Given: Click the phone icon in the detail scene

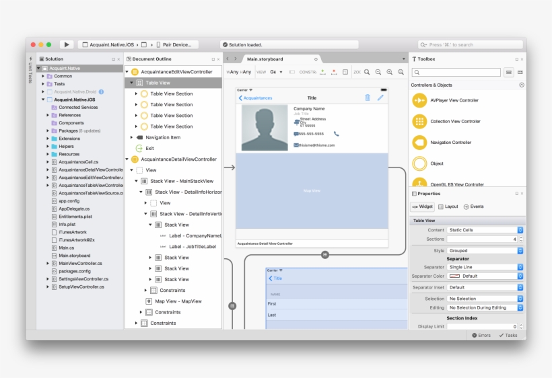Looking at the screenshot, I should click(336, 134).
